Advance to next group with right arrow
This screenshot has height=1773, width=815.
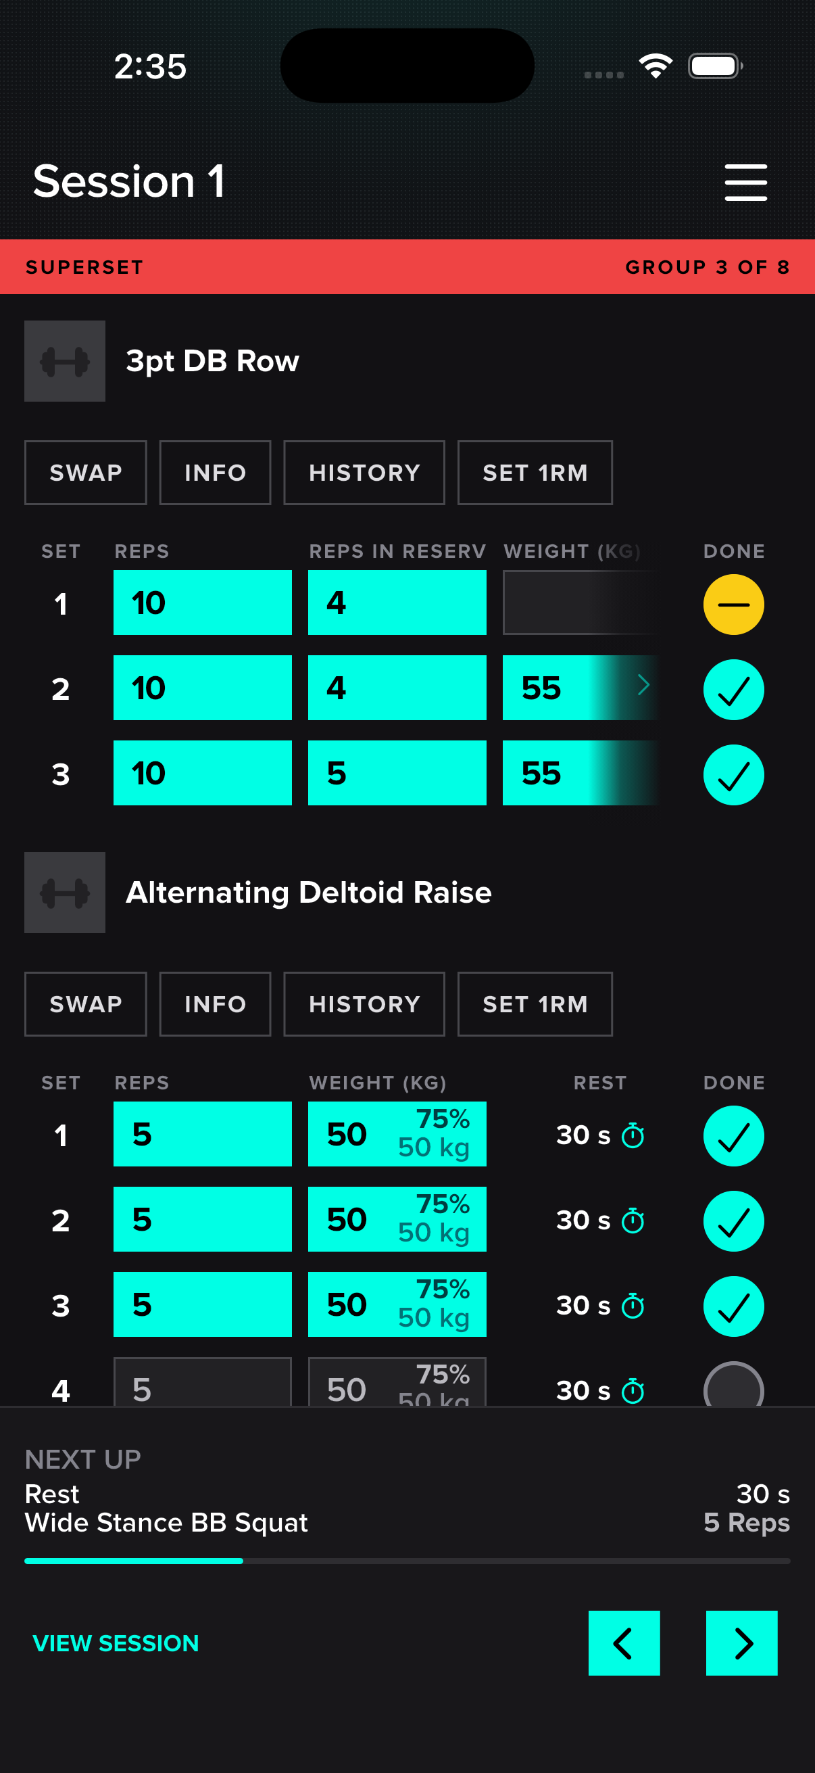741,1644
